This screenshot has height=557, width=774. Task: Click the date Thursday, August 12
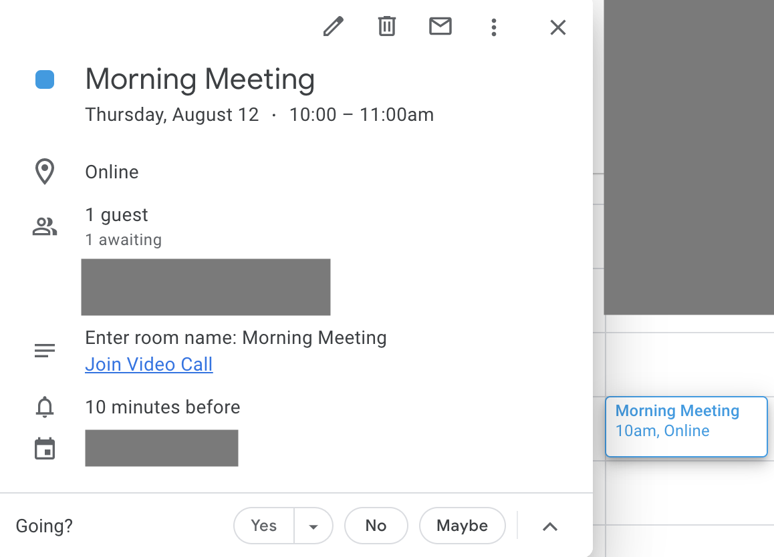pos(172,114)
